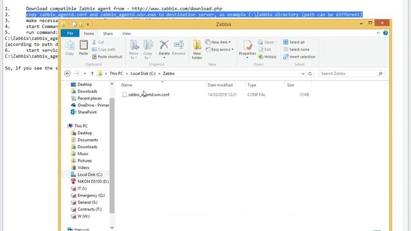Click the History button
The width and height of the screenshot is (411, 231).
[267, 57]
